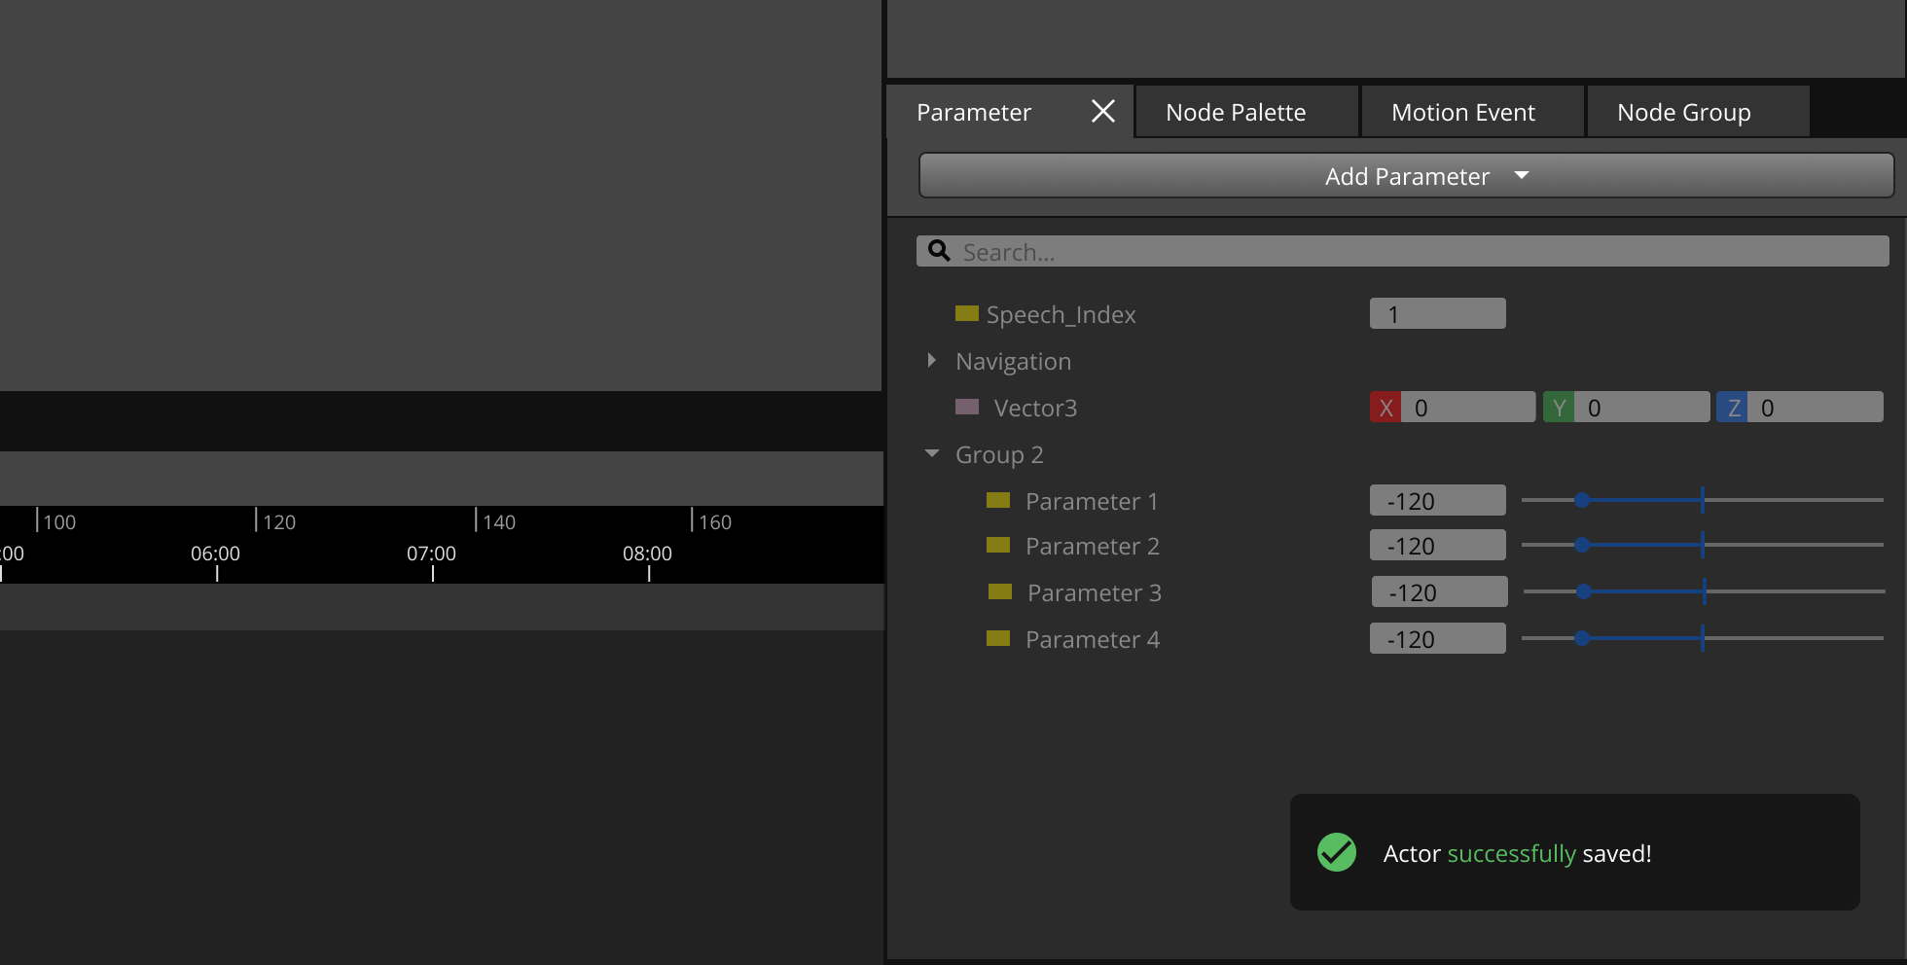
Task: Click the Vector3 parameter type icon
Action: [967, 407]
